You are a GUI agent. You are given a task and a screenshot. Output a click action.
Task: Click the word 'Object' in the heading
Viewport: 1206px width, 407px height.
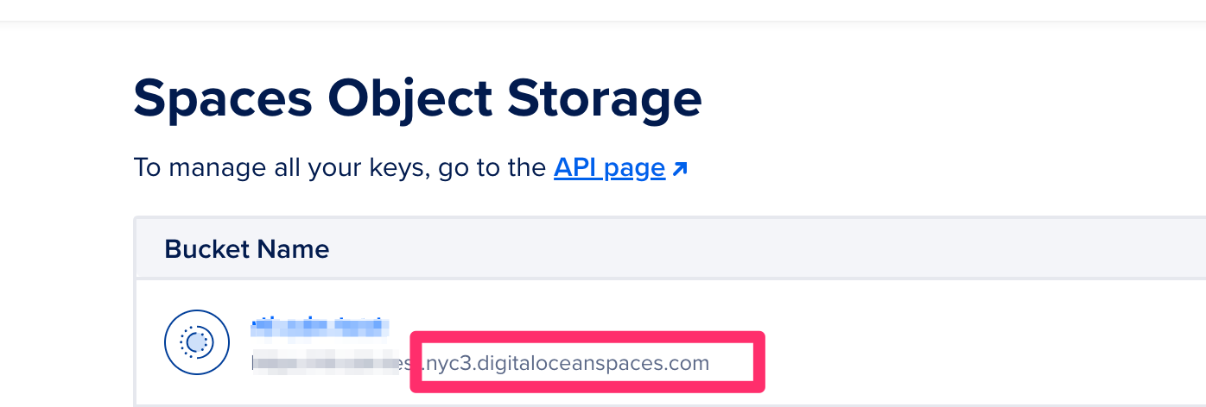pos(409,99)
